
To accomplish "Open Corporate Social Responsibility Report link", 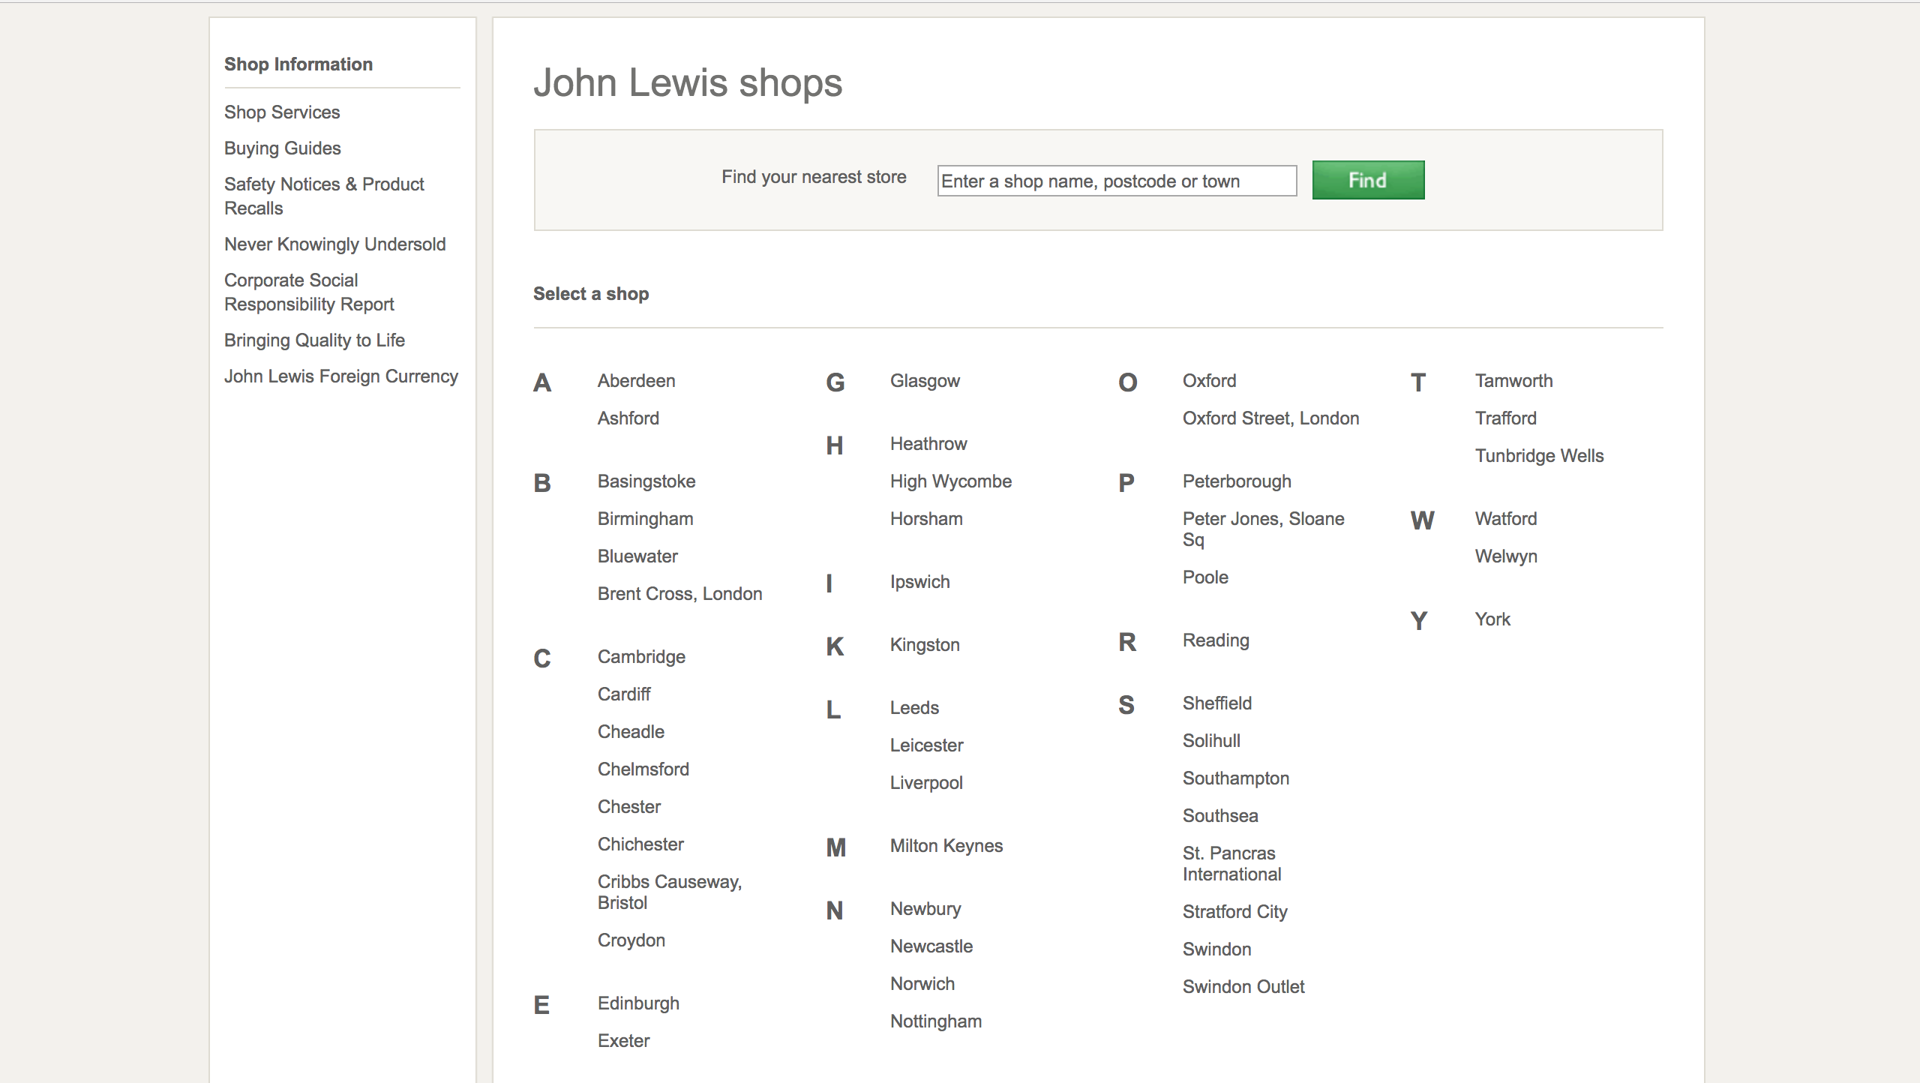I will 309,292.
